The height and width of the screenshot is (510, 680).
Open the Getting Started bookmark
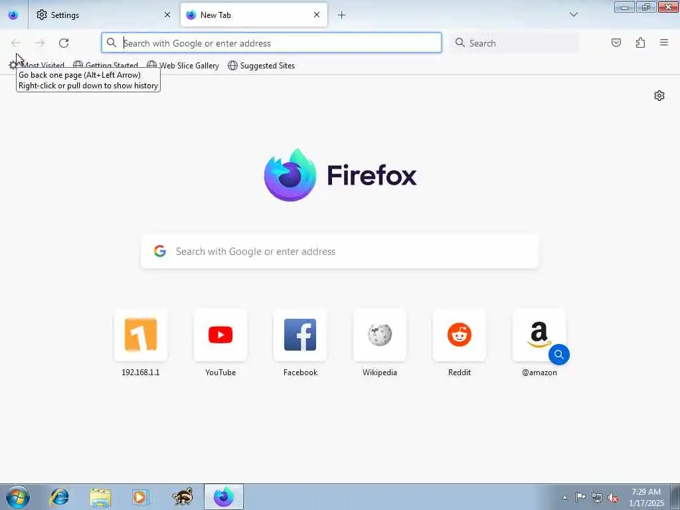(x=106, y=66)
